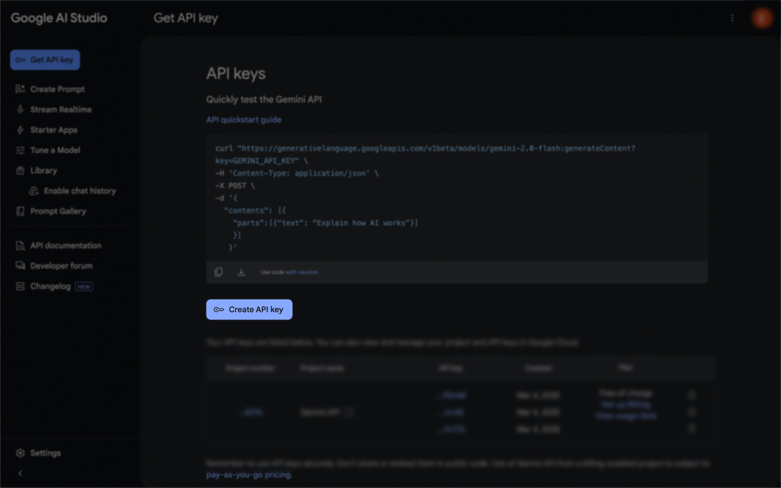The width and height of the screenshot is (781, 488).
Task: Click the 'Content-Type: application/json' line
Action: 297,173
